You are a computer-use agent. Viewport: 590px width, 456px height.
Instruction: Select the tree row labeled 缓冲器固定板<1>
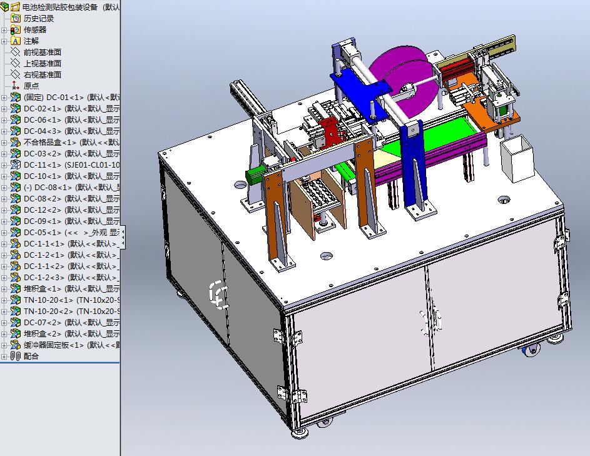[60, 345]
